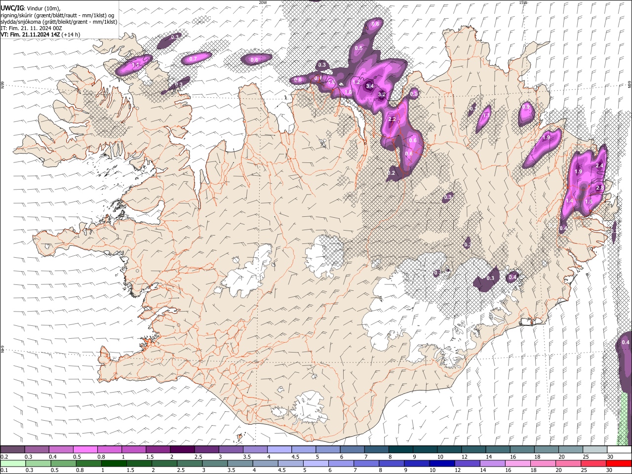Click the crimson swatch between 25 and 30, bottom row
Viewport: 632px width, 474px height.
[593, 463]
